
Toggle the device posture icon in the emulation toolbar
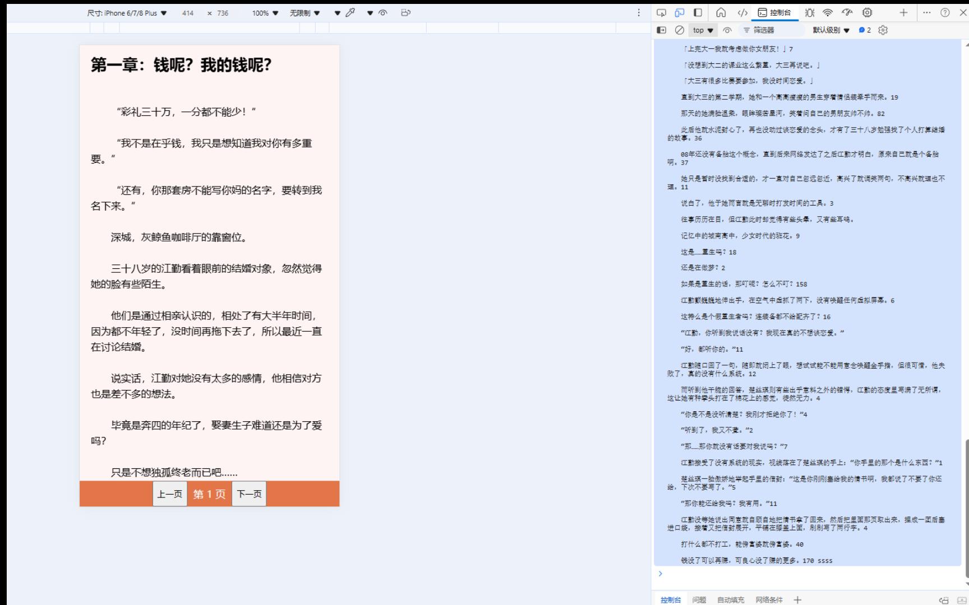coord(406,13)
